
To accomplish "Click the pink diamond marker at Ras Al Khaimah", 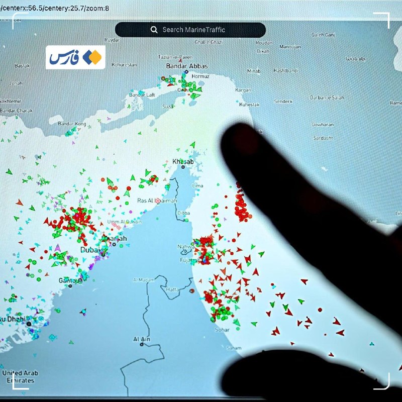I will (x=158, y=201).
